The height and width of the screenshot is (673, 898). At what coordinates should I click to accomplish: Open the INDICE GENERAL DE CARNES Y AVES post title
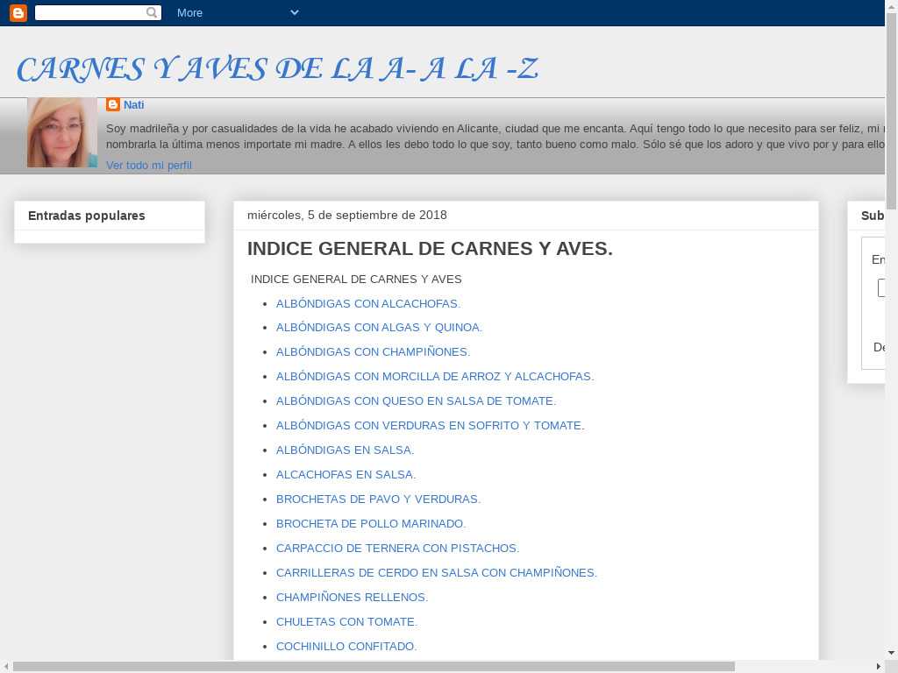(430, 249)
